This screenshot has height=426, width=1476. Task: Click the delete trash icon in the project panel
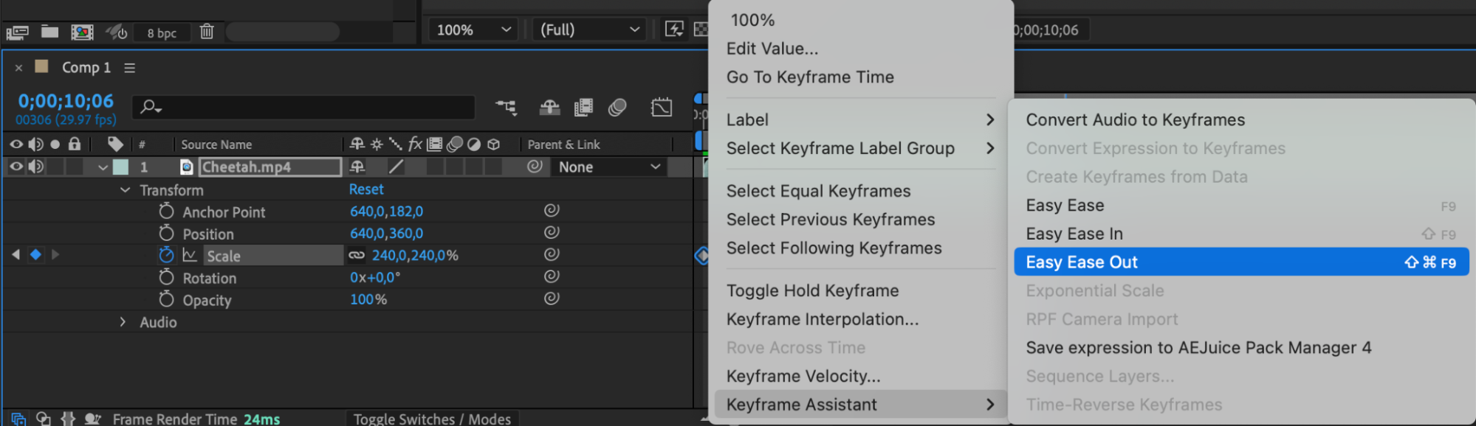point(207,32)
